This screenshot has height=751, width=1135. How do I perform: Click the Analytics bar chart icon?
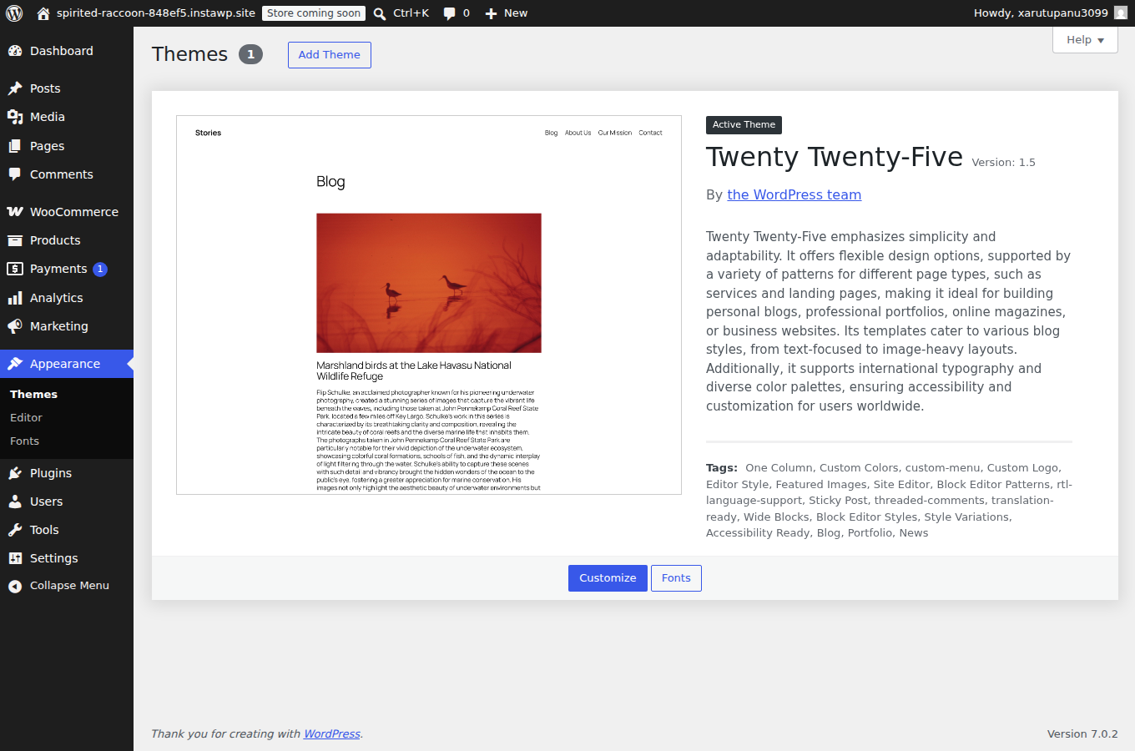tap(15, 298)
